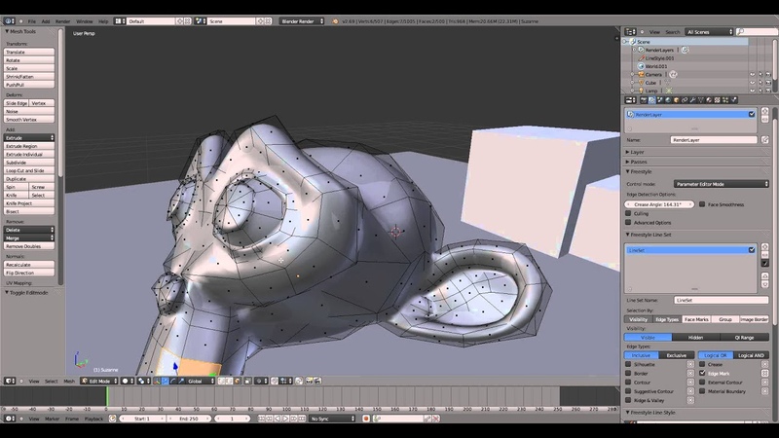Disable the Edge Mark checkbox

[x=702, y=373]
